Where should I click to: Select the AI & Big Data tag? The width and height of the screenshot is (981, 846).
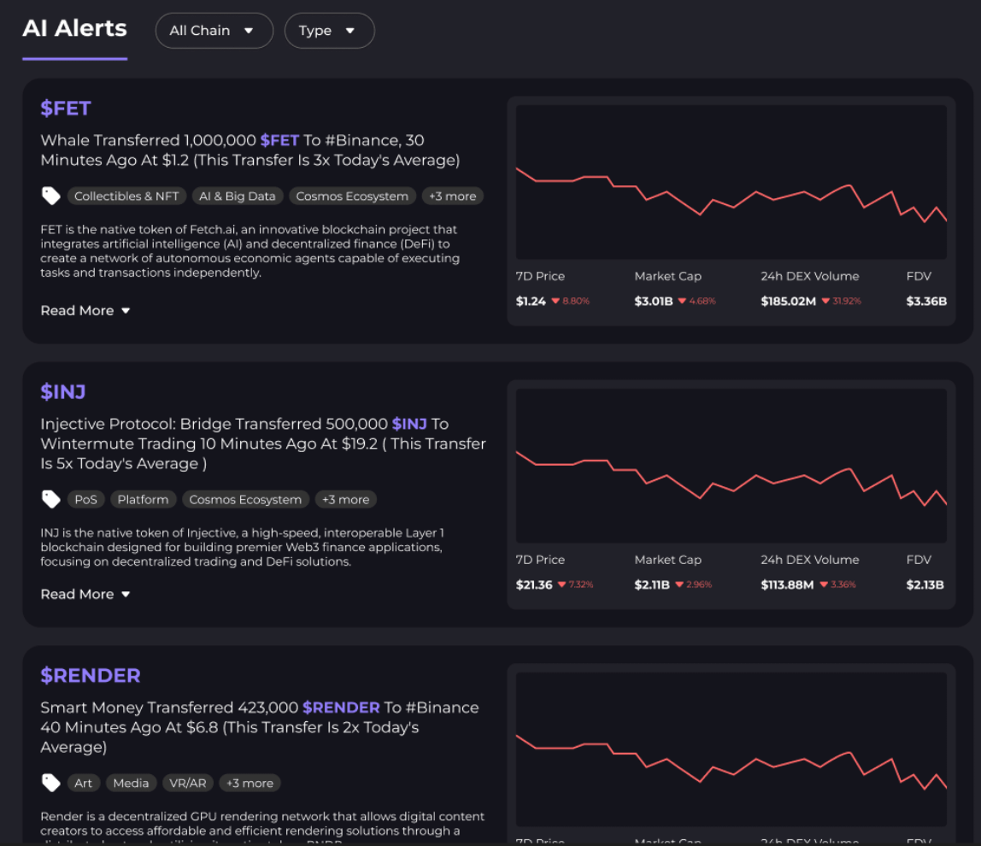(238, 197)
